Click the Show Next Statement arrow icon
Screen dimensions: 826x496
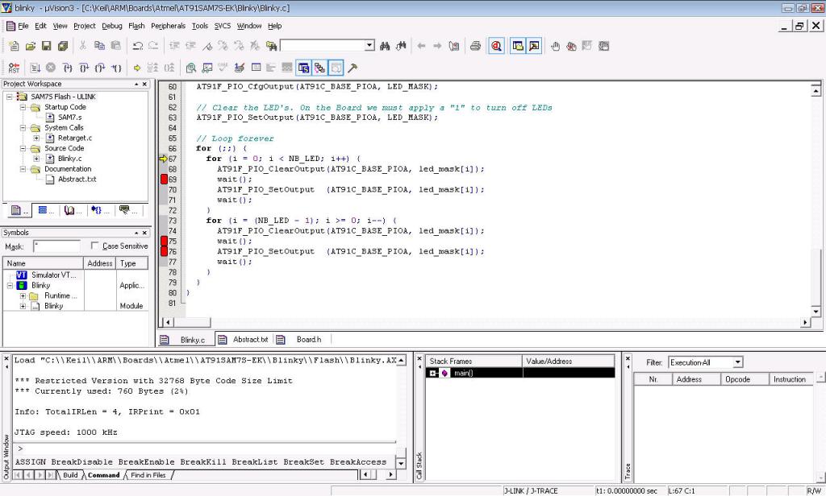tap(137, 68)
